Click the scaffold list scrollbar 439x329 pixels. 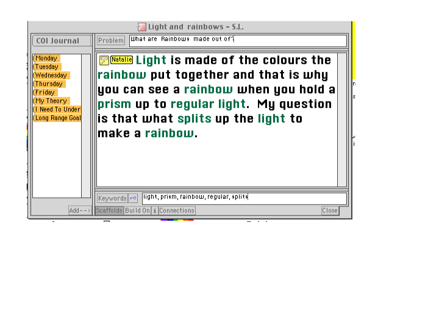pos(86,126)
